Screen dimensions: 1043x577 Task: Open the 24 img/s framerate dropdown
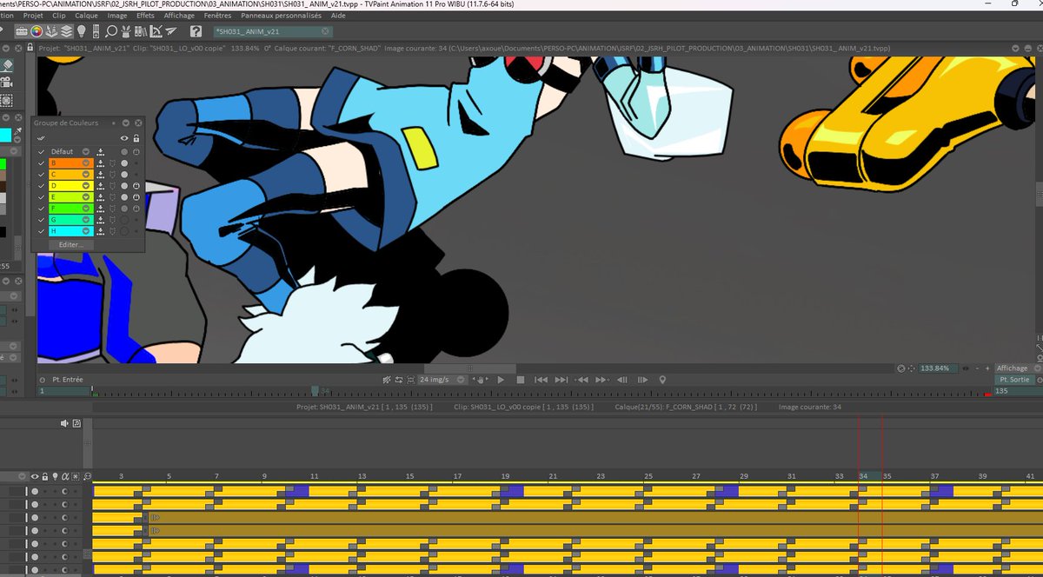click(460, 380)
